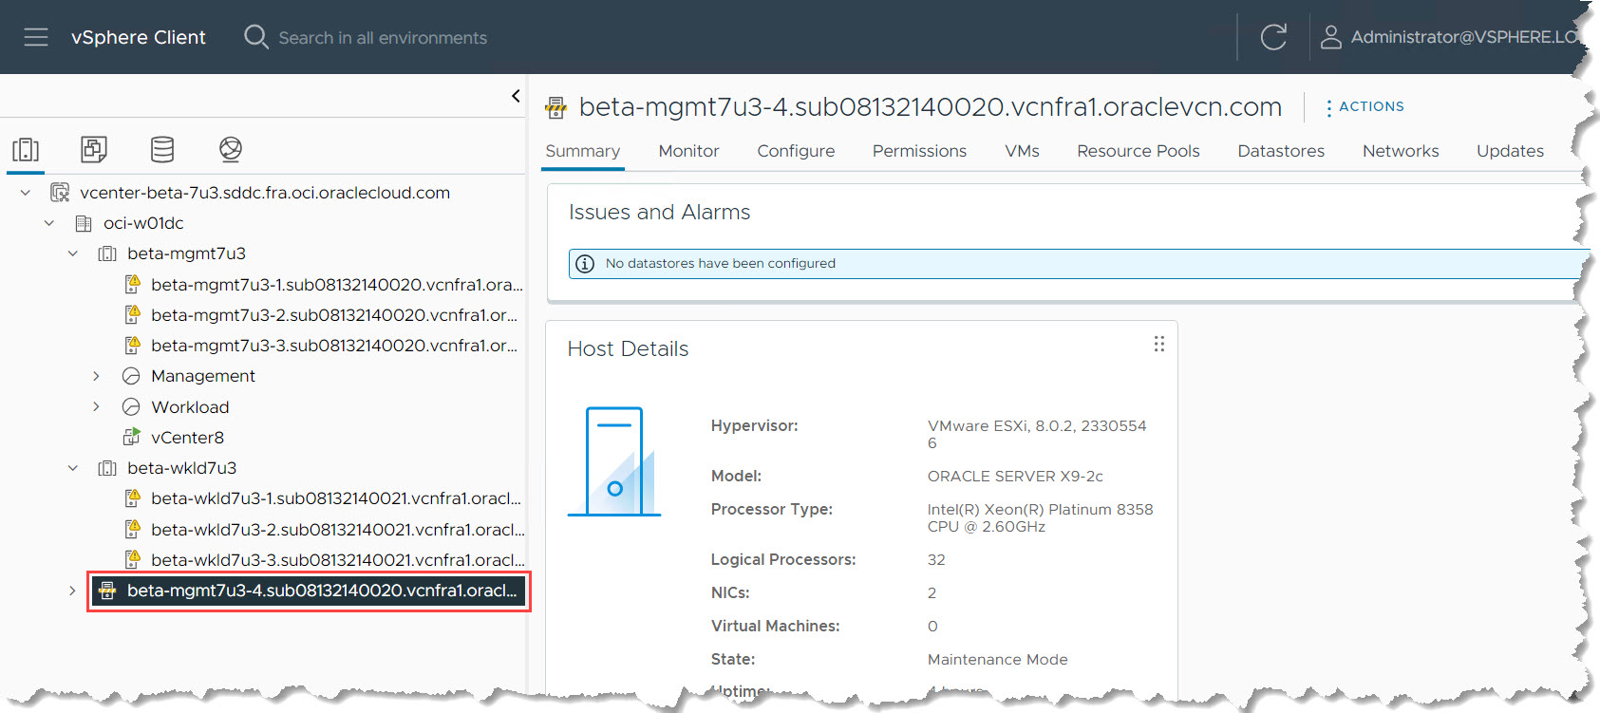Click the 'No datastores have been configured' alert
This screenshot has width=1600, height=713.
click(1079, 264)
